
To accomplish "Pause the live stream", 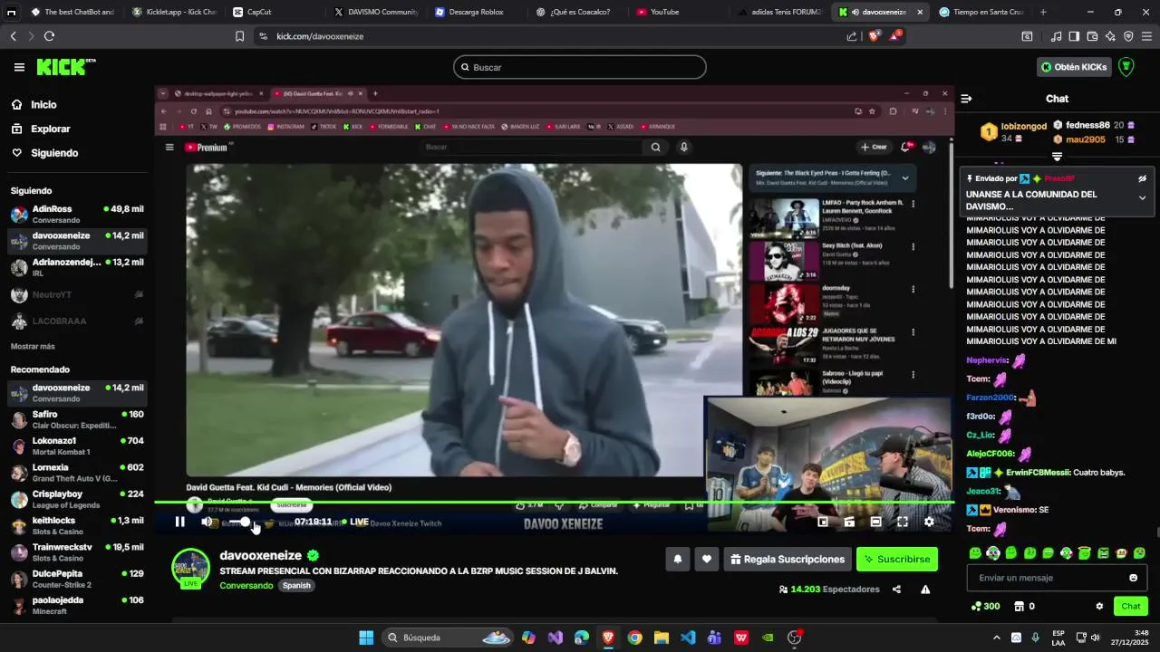I will tap(179, 522).
